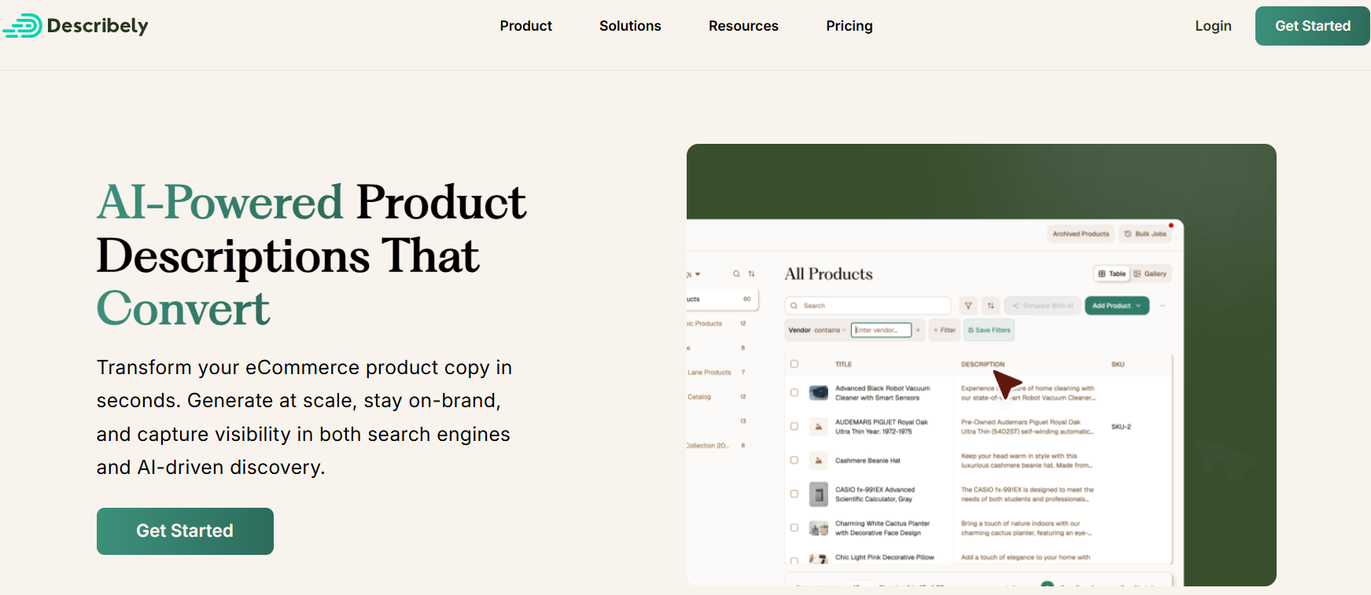Select the Cashmere Beanie Hat checkbox

[794, 461]
